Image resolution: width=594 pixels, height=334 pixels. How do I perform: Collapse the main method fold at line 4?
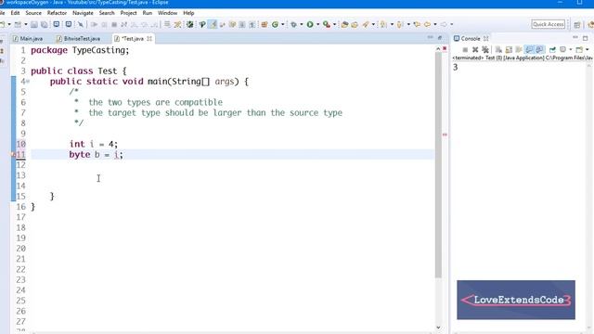(x=28, y=82)
